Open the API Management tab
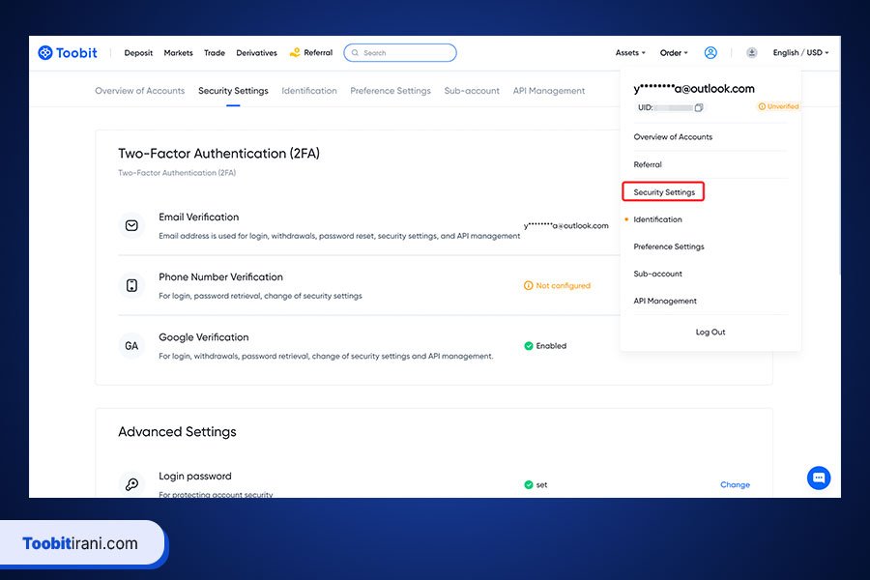This screenshot has width=870, height=580. point(548,91)
